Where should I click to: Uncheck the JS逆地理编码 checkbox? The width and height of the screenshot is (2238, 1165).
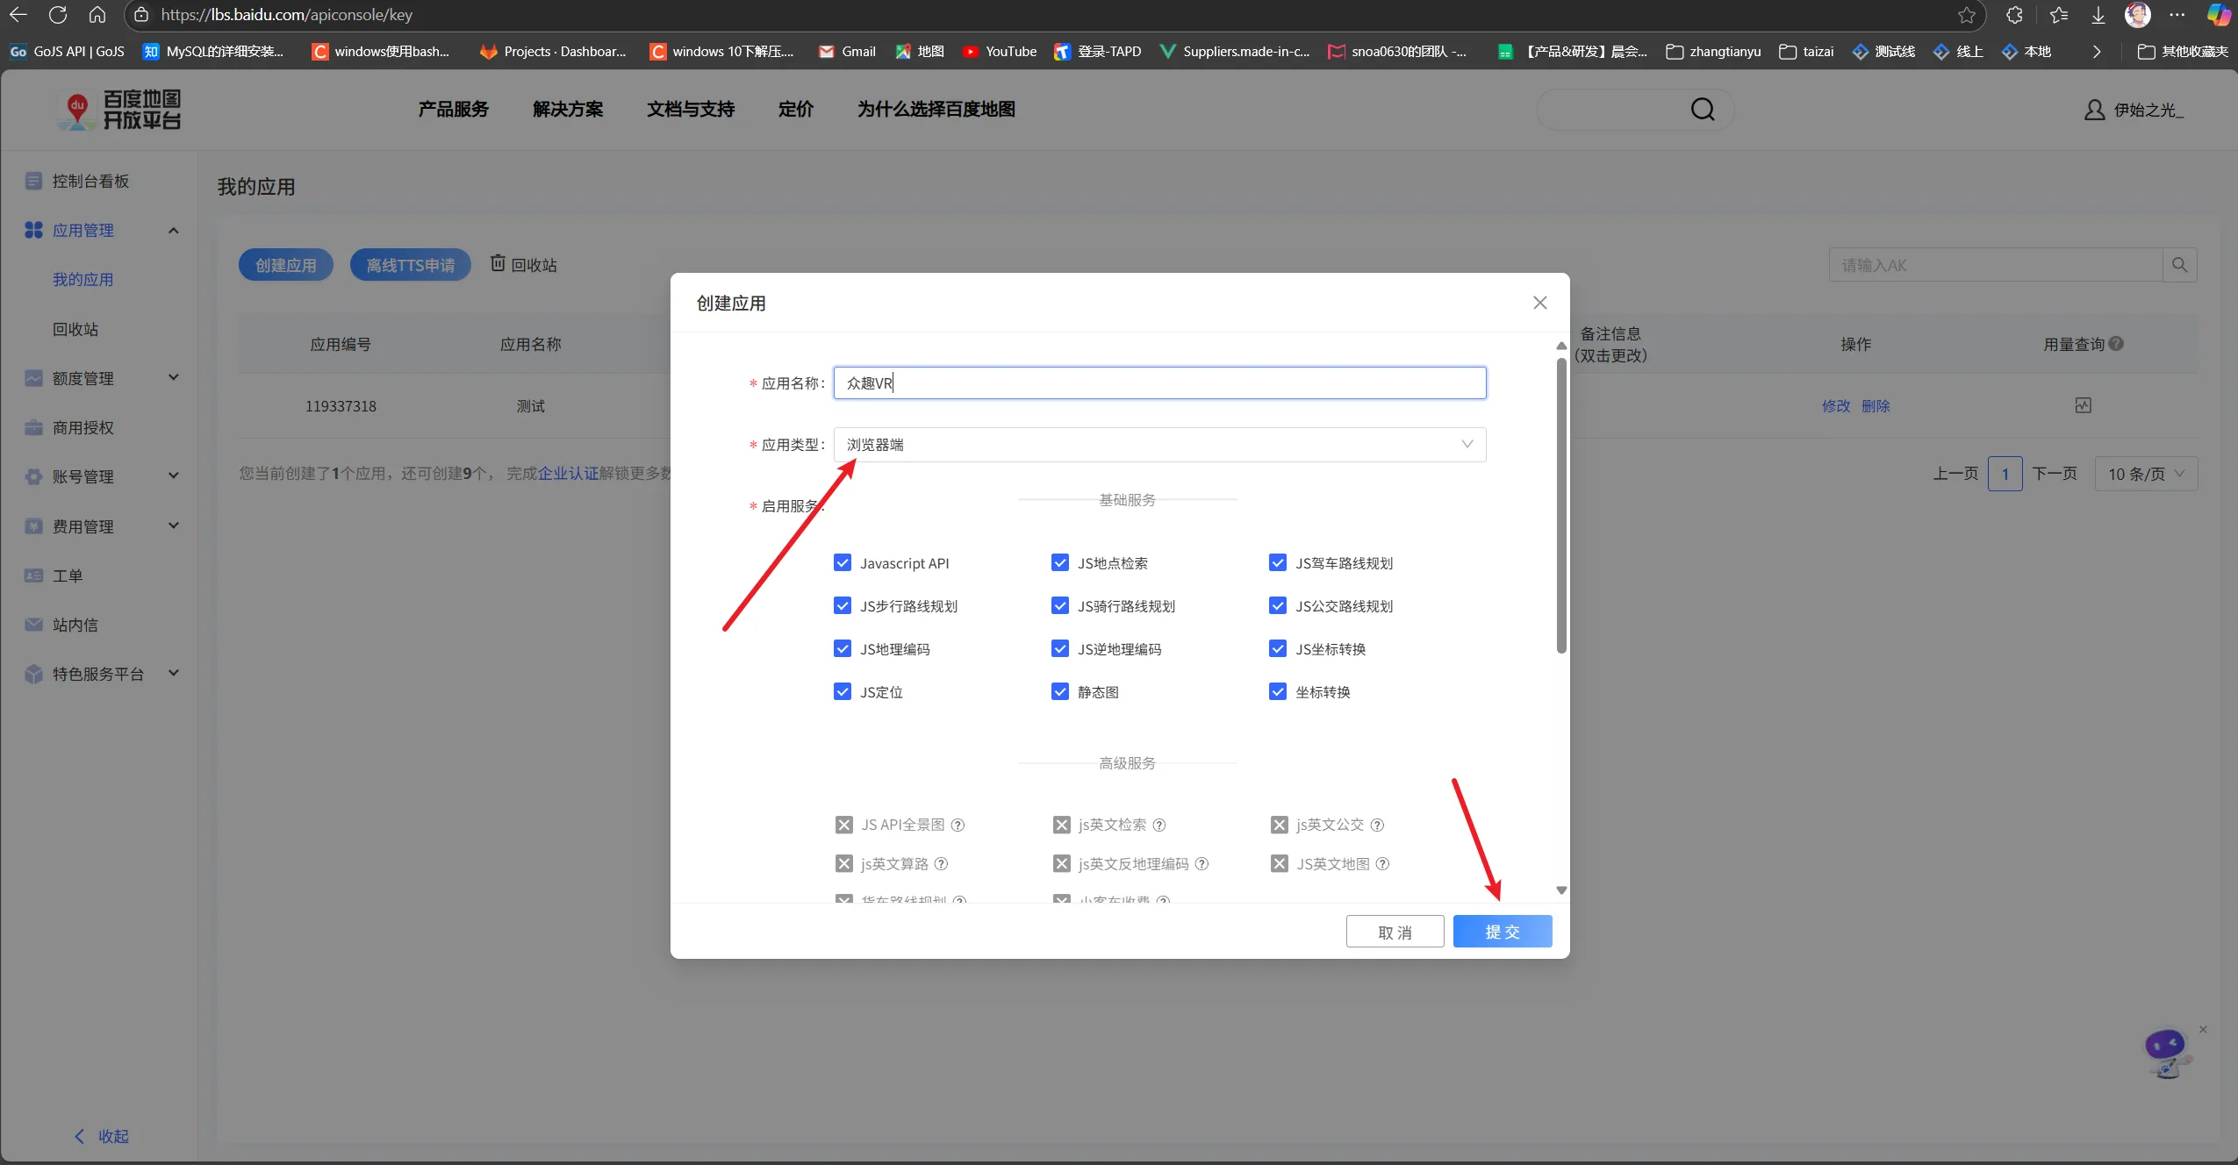coord(1060,648)
